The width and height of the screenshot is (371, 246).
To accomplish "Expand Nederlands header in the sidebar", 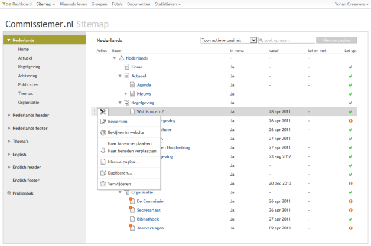I will coord(9,115).
